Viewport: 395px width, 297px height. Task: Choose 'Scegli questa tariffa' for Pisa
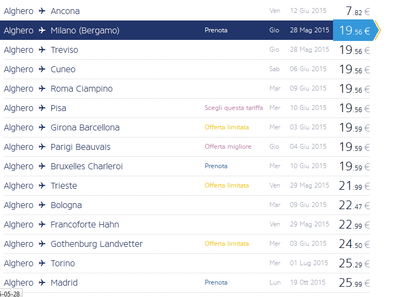tap(233, 108)
